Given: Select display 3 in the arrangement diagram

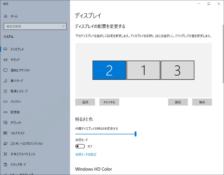Looking at the screenshot, I should [178, 70].
